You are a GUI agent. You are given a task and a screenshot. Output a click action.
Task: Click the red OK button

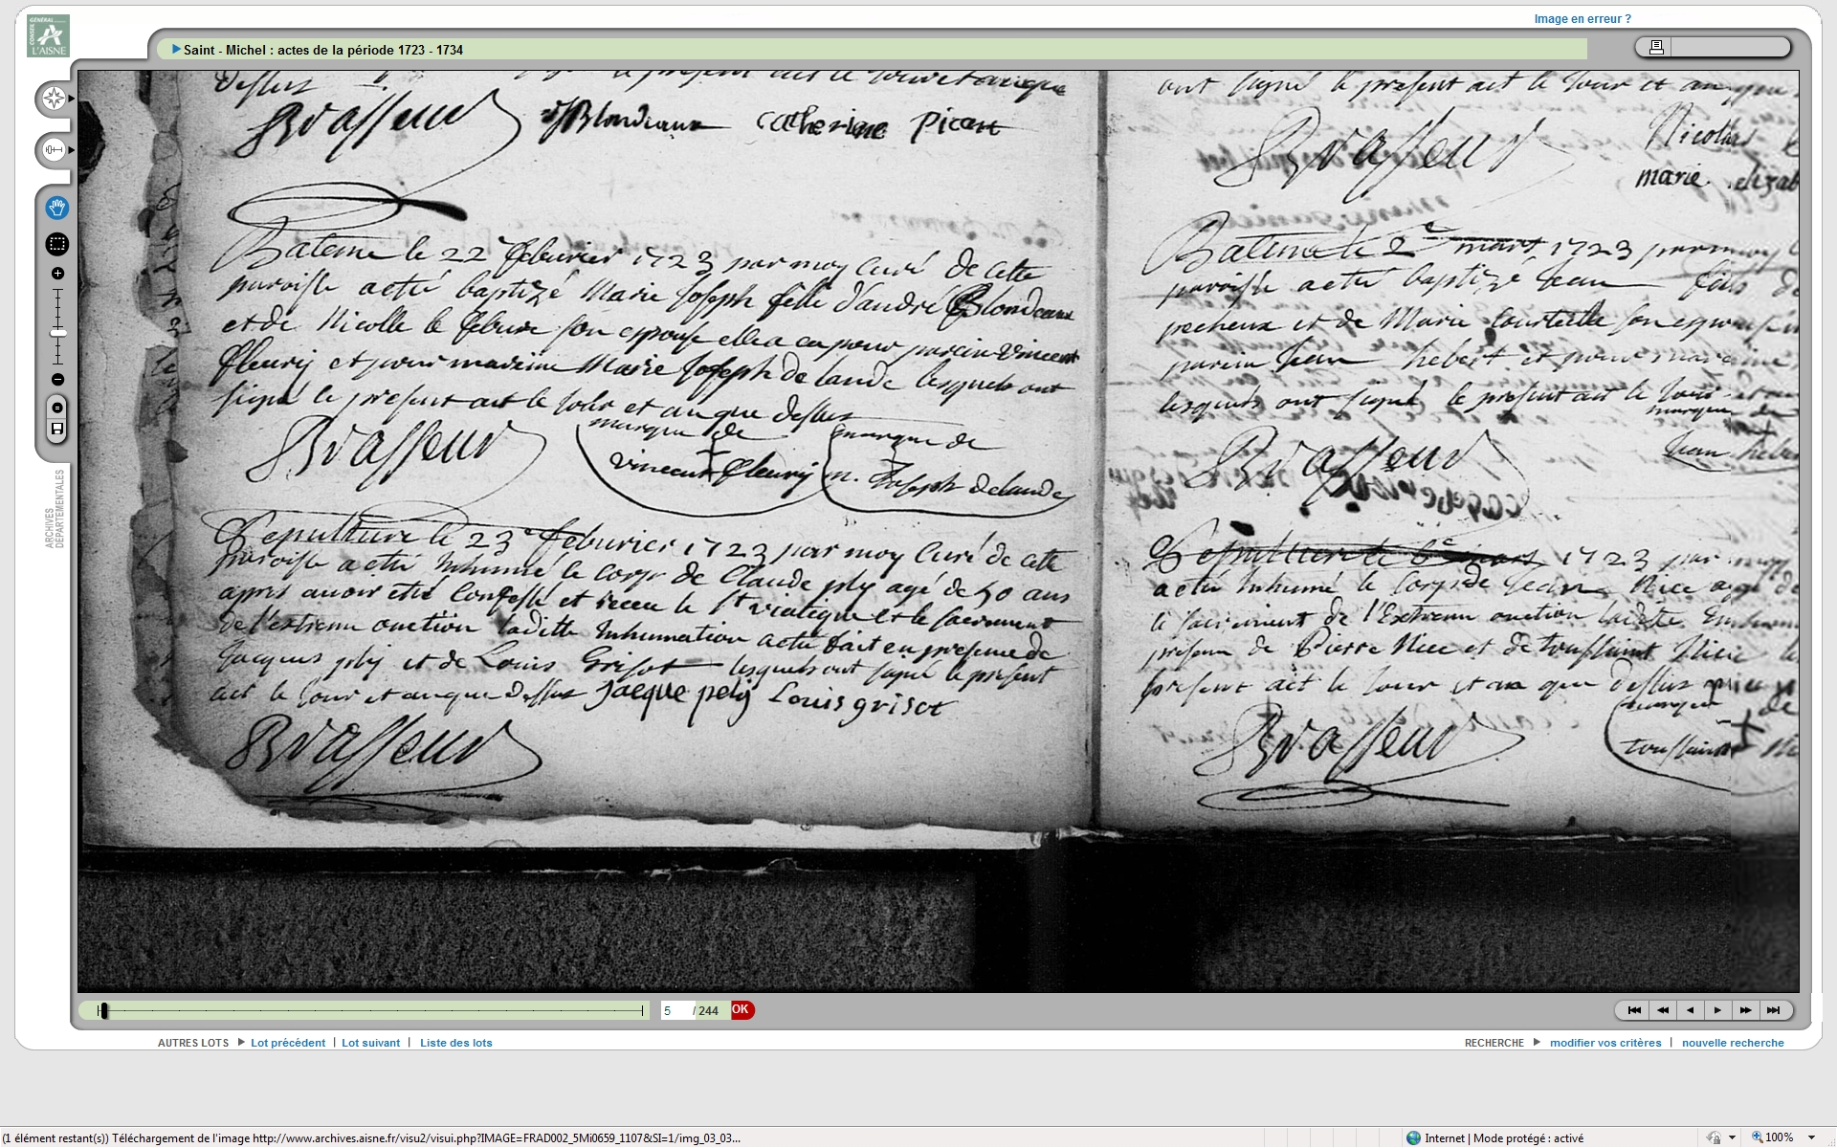741,1010
